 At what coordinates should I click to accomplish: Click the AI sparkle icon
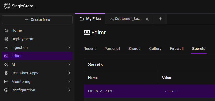pyautogui.click(x=6, y=64)
